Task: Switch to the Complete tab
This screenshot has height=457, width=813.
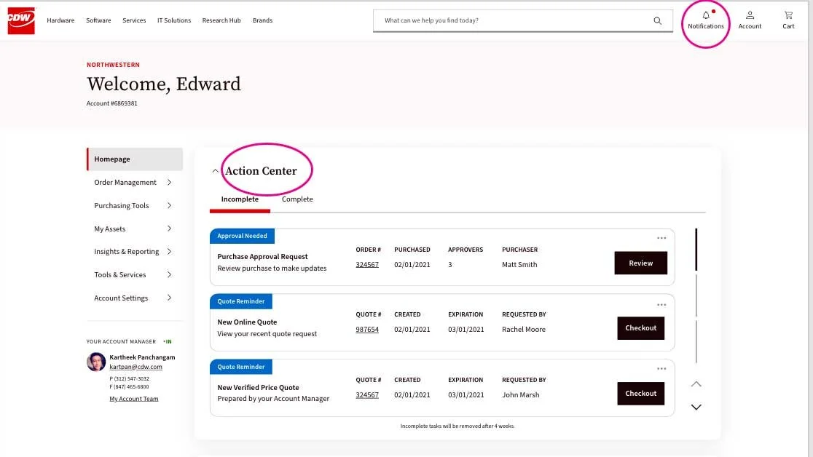Action: tap(297, 199)
